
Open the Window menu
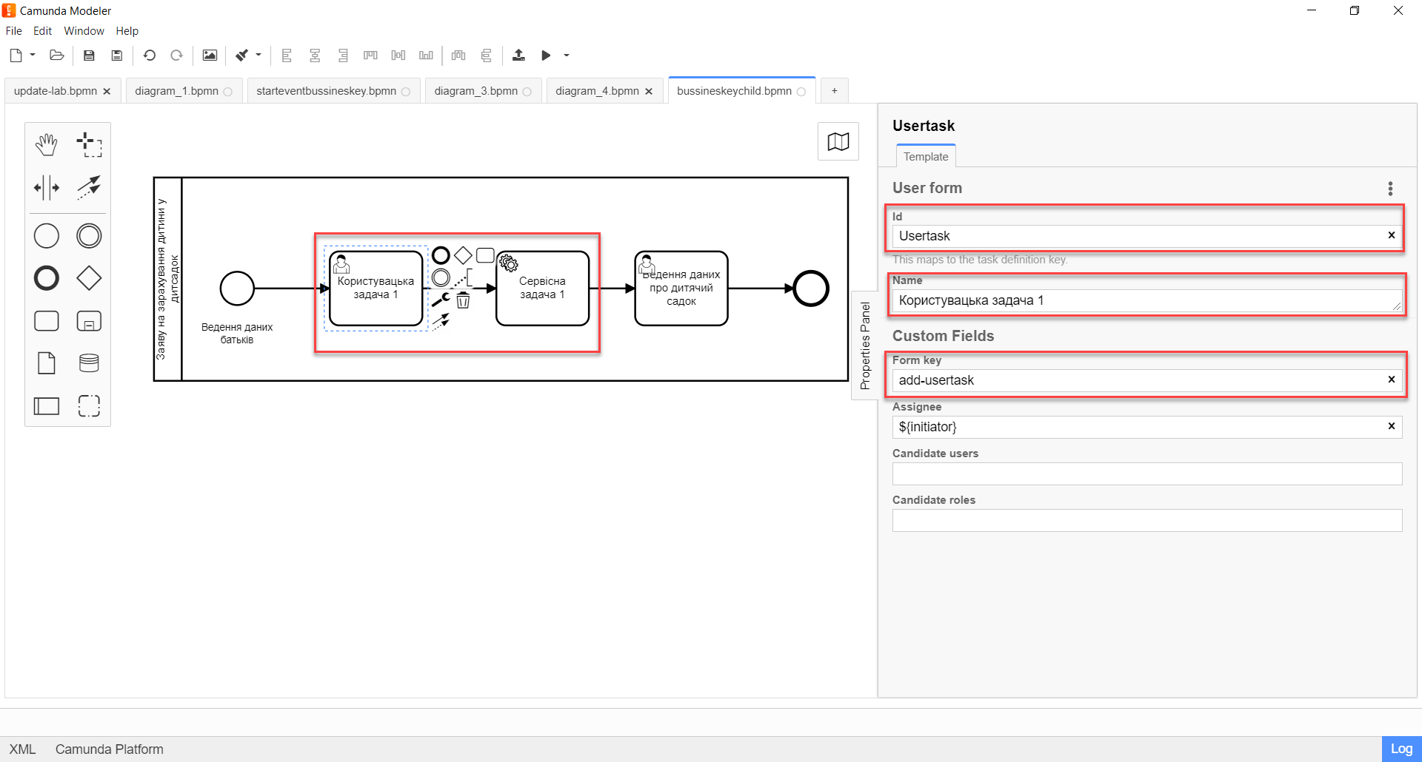tap(84, 31)
